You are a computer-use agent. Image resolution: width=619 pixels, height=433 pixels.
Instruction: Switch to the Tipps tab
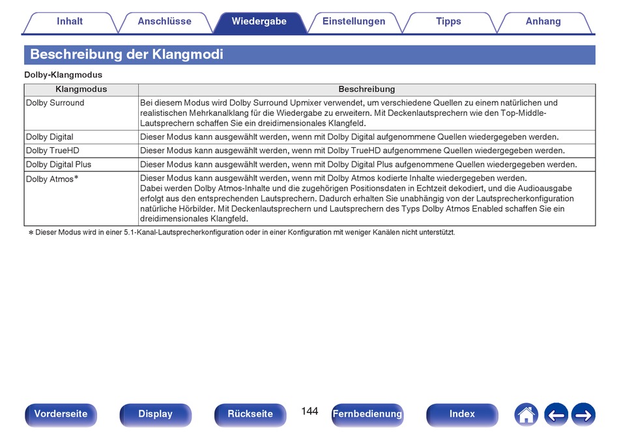click(x=449, y=21)
